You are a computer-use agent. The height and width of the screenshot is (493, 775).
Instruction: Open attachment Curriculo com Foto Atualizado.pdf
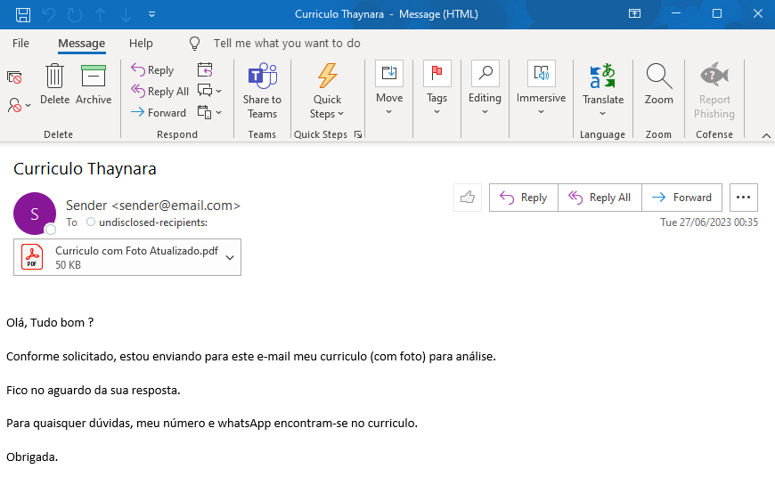tap(127, 257)
